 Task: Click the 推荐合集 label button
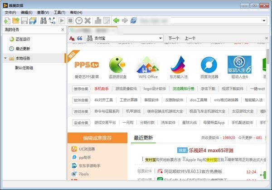81,89
